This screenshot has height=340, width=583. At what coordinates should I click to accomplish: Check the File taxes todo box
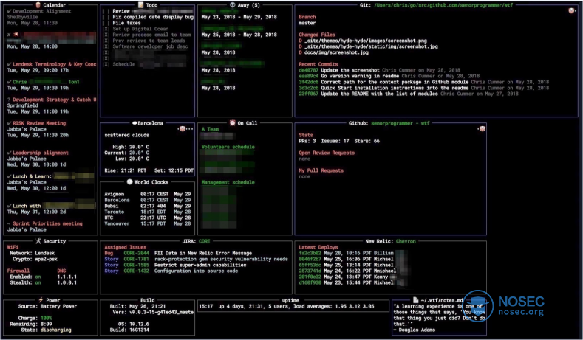(106, 23)
